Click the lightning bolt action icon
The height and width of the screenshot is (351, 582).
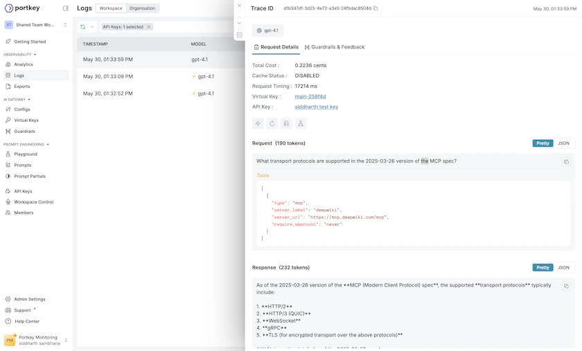pyautogui.click(x=258, y=123)
